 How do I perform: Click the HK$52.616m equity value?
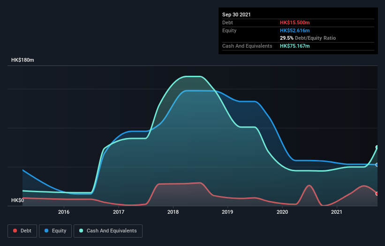pyautogui.click(x=295, y=30)
